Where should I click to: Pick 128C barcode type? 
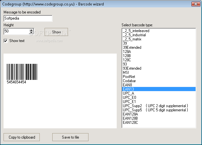click(159, 60)
